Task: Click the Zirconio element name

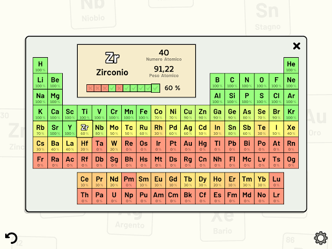Action: coord(112,73)
